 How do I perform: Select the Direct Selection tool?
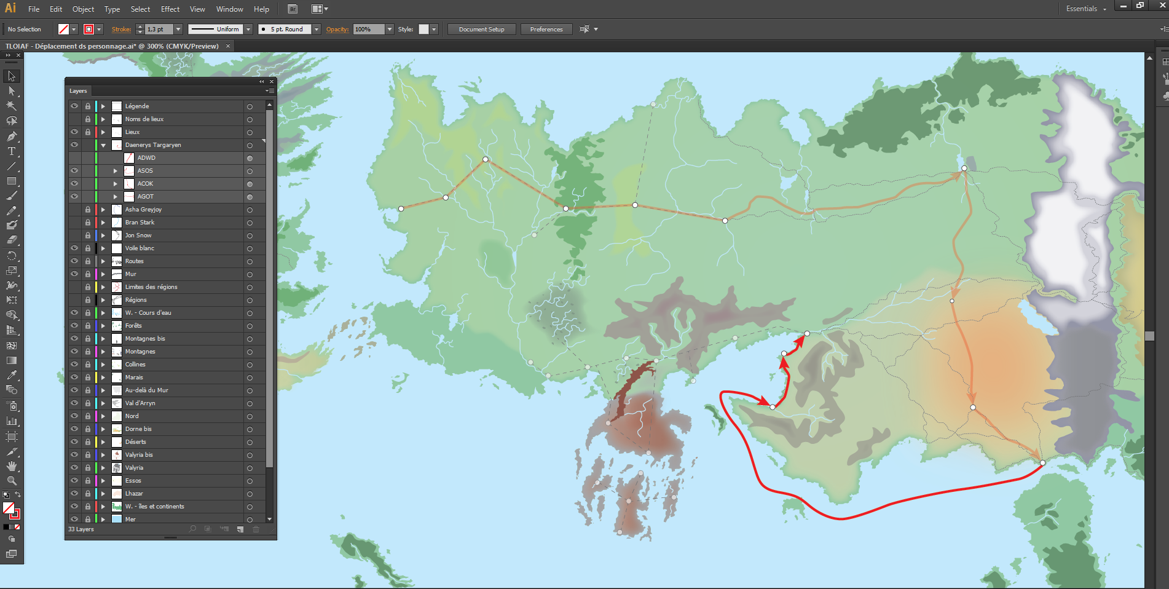(x=12, y=91)
